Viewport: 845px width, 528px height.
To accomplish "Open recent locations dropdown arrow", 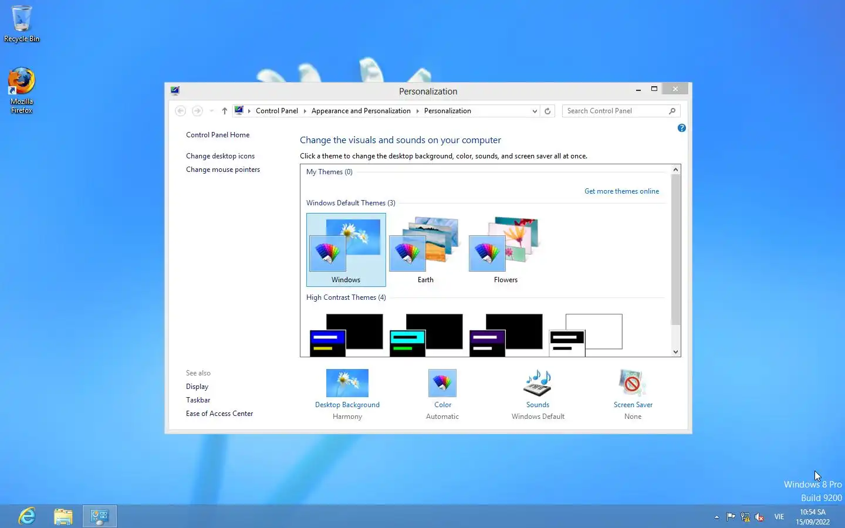I will 212,111.
